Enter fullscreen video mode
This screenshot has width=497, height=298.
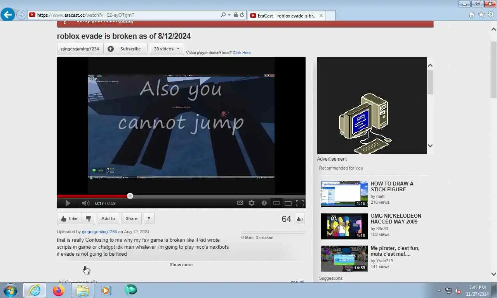pyautogui.click(x=300, y=203)
